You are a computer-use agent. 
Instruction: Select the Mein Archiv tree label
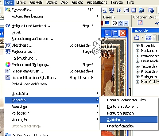pos(150,82)
